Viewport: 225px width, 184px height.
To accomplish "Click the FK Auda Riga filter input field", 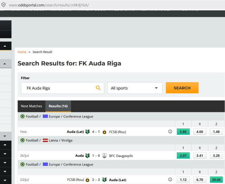I will point(62,88).
